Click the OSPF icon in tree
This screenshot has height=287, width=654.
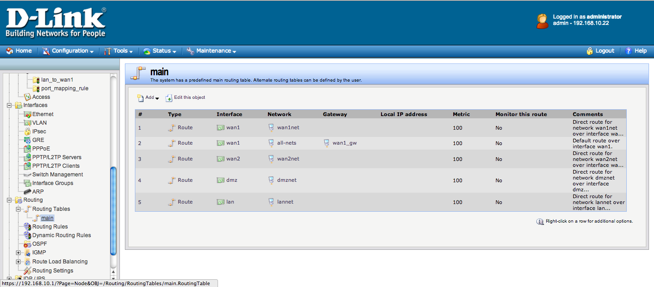point(27,244)
